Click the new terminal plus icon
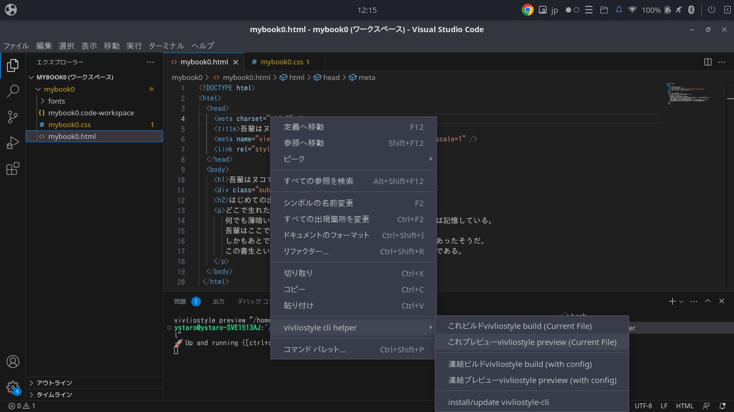Image resolution: width=734 pixels, height=412 pixels. 672,301
